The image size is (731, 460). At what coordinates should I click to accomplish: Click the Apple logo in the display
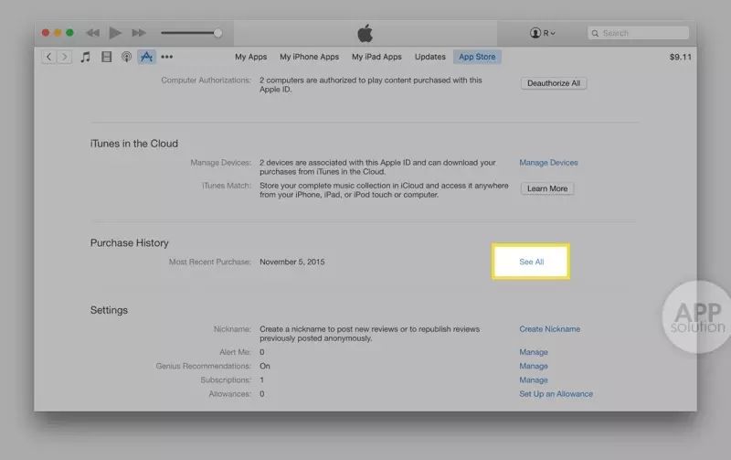click(365, 33)
